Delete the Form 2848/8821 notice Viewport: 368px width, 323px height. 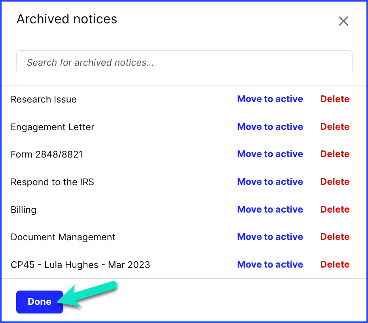[x=335, y=154]
